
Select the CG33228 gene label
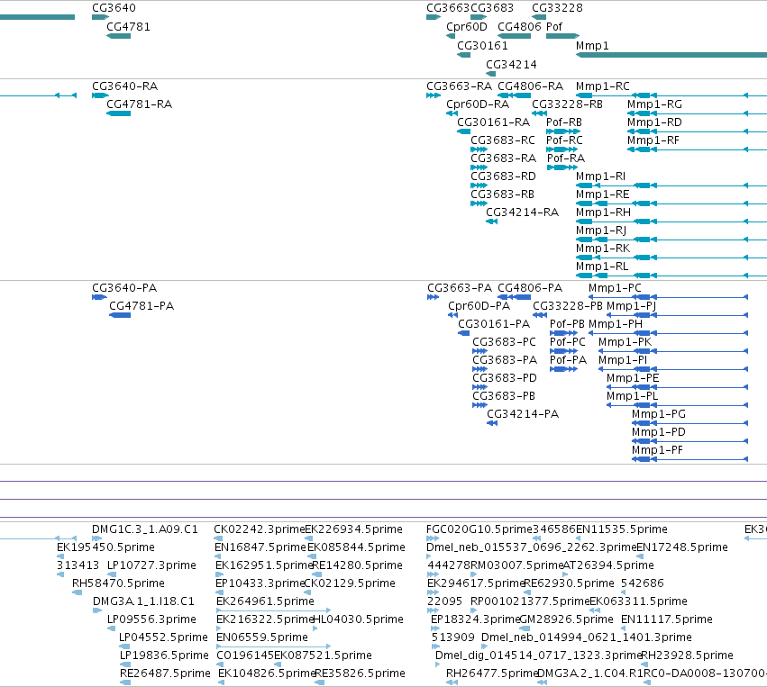[x=557, y=8]
